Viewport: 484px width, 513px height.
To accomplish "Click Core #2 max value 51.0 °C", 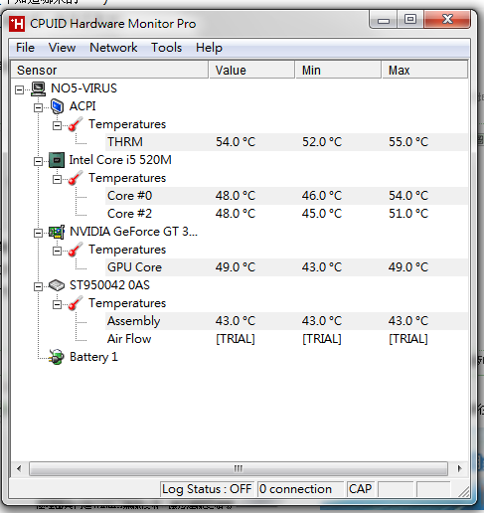I will [x=408, y=214].
